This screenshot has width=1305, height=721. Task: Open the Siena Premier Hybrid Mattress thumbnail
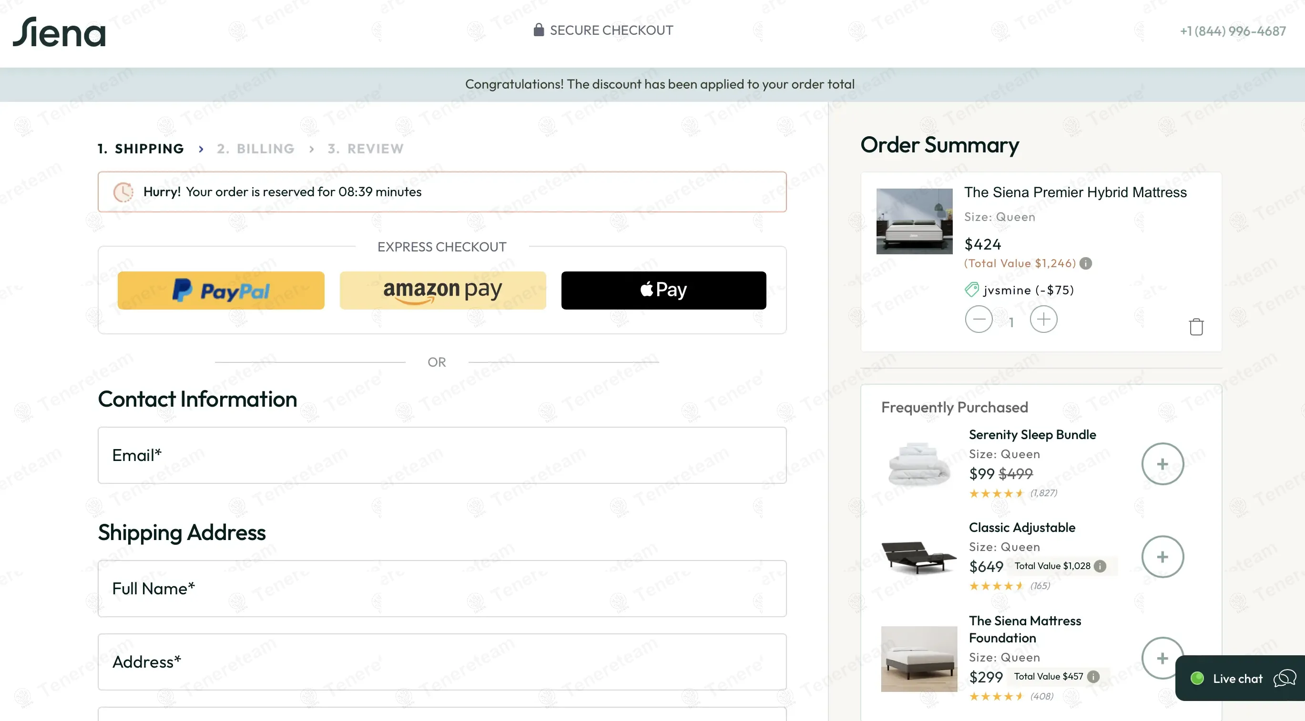914,221
